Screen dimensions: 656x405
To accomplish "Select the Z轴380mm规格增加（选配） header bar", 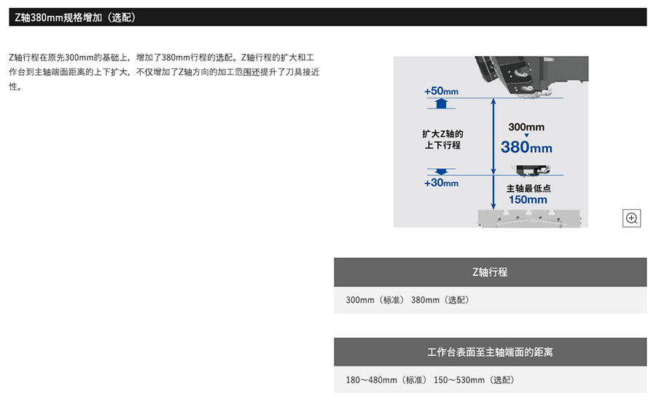I will pyautogui.click(x=327, y=17).
